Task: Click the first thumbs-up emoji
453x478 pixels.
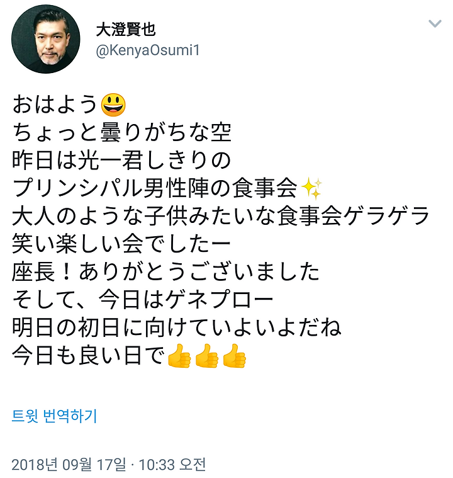Action: point(179,356)
